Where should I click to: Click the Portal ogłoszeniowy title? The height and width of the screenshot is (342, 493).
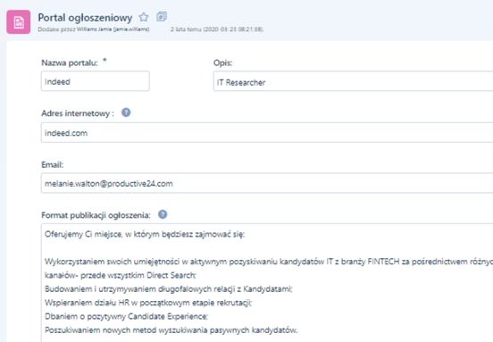click(x=85, y=18)
